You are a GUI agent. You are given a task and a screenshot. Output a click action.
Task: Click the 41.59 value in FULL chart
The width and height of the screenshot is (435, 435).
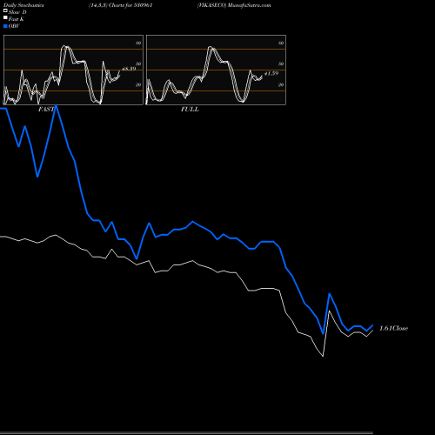[x=271, y=73]
